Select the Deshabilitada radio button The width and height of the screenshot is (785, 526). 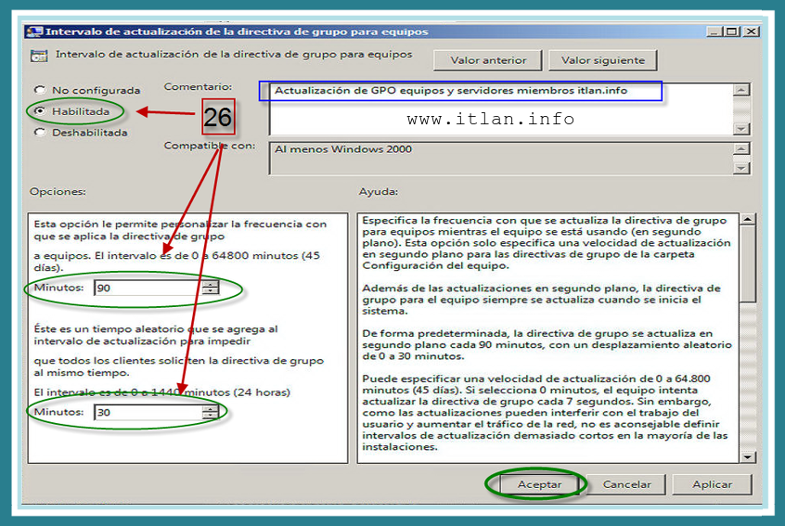40,132
